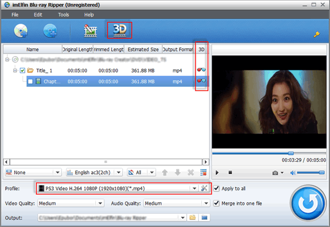The height and width of the screenshot is (227, 330).
Task: Open the Tools menu
Action: (x=63, y=15)
